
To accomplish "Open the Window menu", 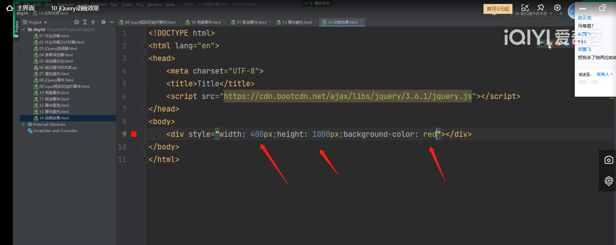I will pos(155,4).
